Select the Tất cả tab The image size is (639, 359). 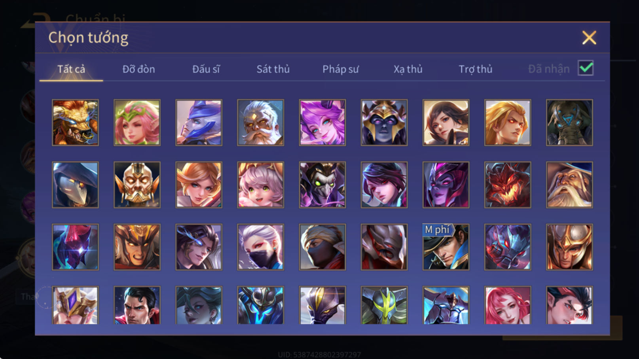click(x=71, y=69)
